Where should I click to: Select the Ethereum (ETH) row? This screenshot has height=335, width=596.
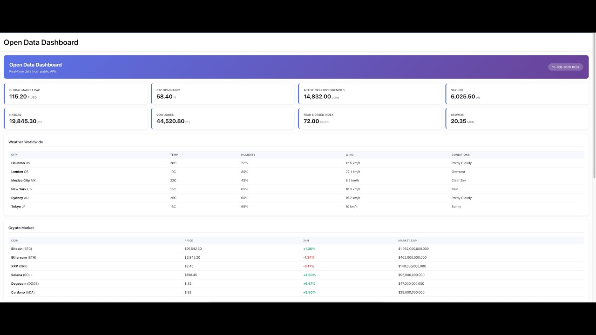[x=296, y=257]
